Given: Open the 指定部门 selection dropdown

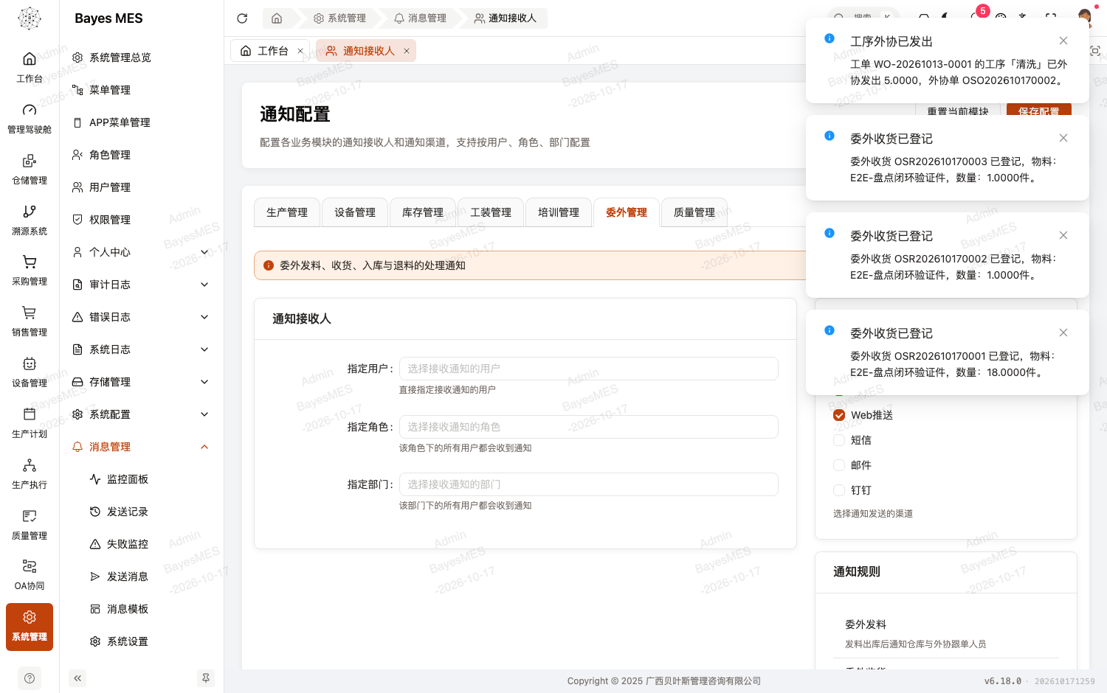Looking at the screenshot, I should point(589,484).
